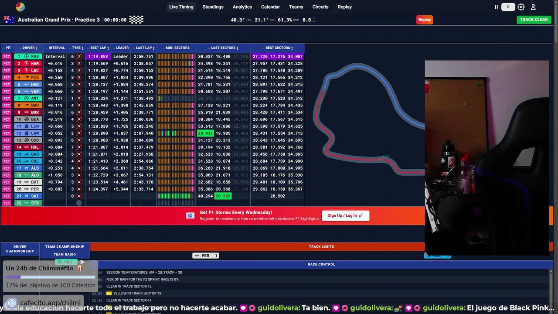This screenshot has height=314, width=558.
Task: Click soft tyre icon in PER row
Action: click(x=79, y=189)
